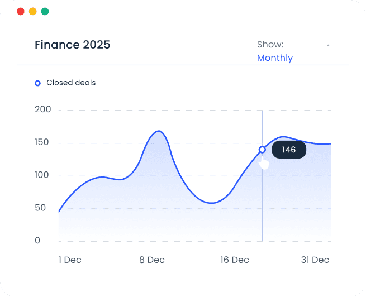Click the 0 y-axis value
This screenshot has height=297, width=366.
tap(38, 241)
